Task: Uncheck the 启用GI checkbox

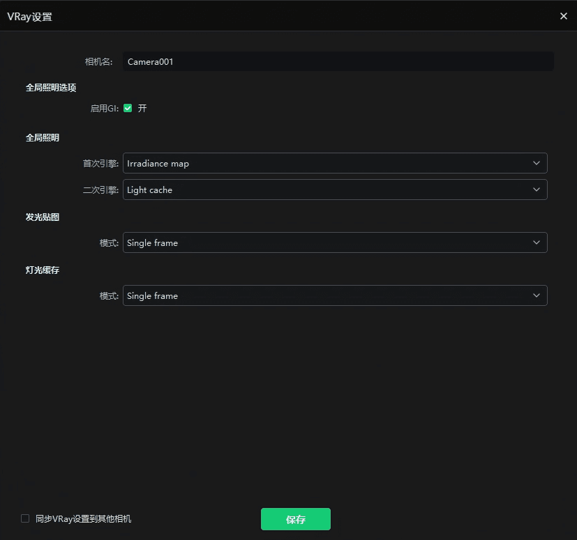Action: click(128, 108)
